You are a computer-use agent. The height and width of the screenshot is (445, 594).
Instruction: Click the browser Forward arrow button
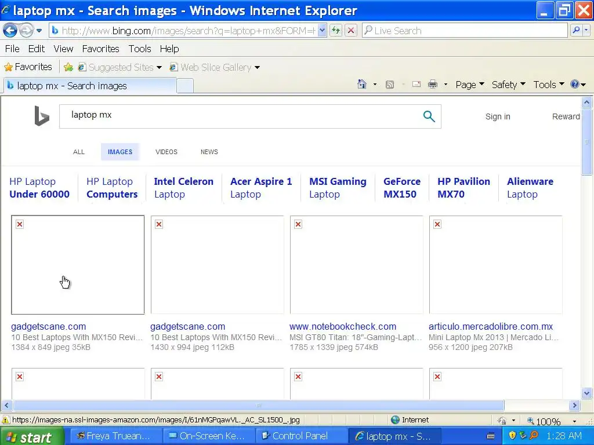coord(26,30)
